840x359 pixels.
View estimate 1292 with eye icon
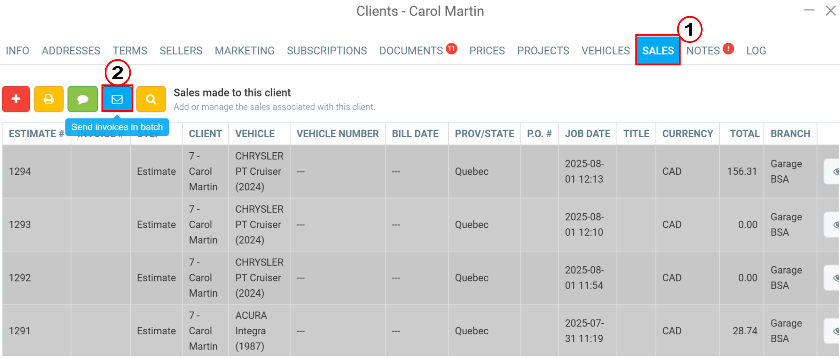point(833,278)
